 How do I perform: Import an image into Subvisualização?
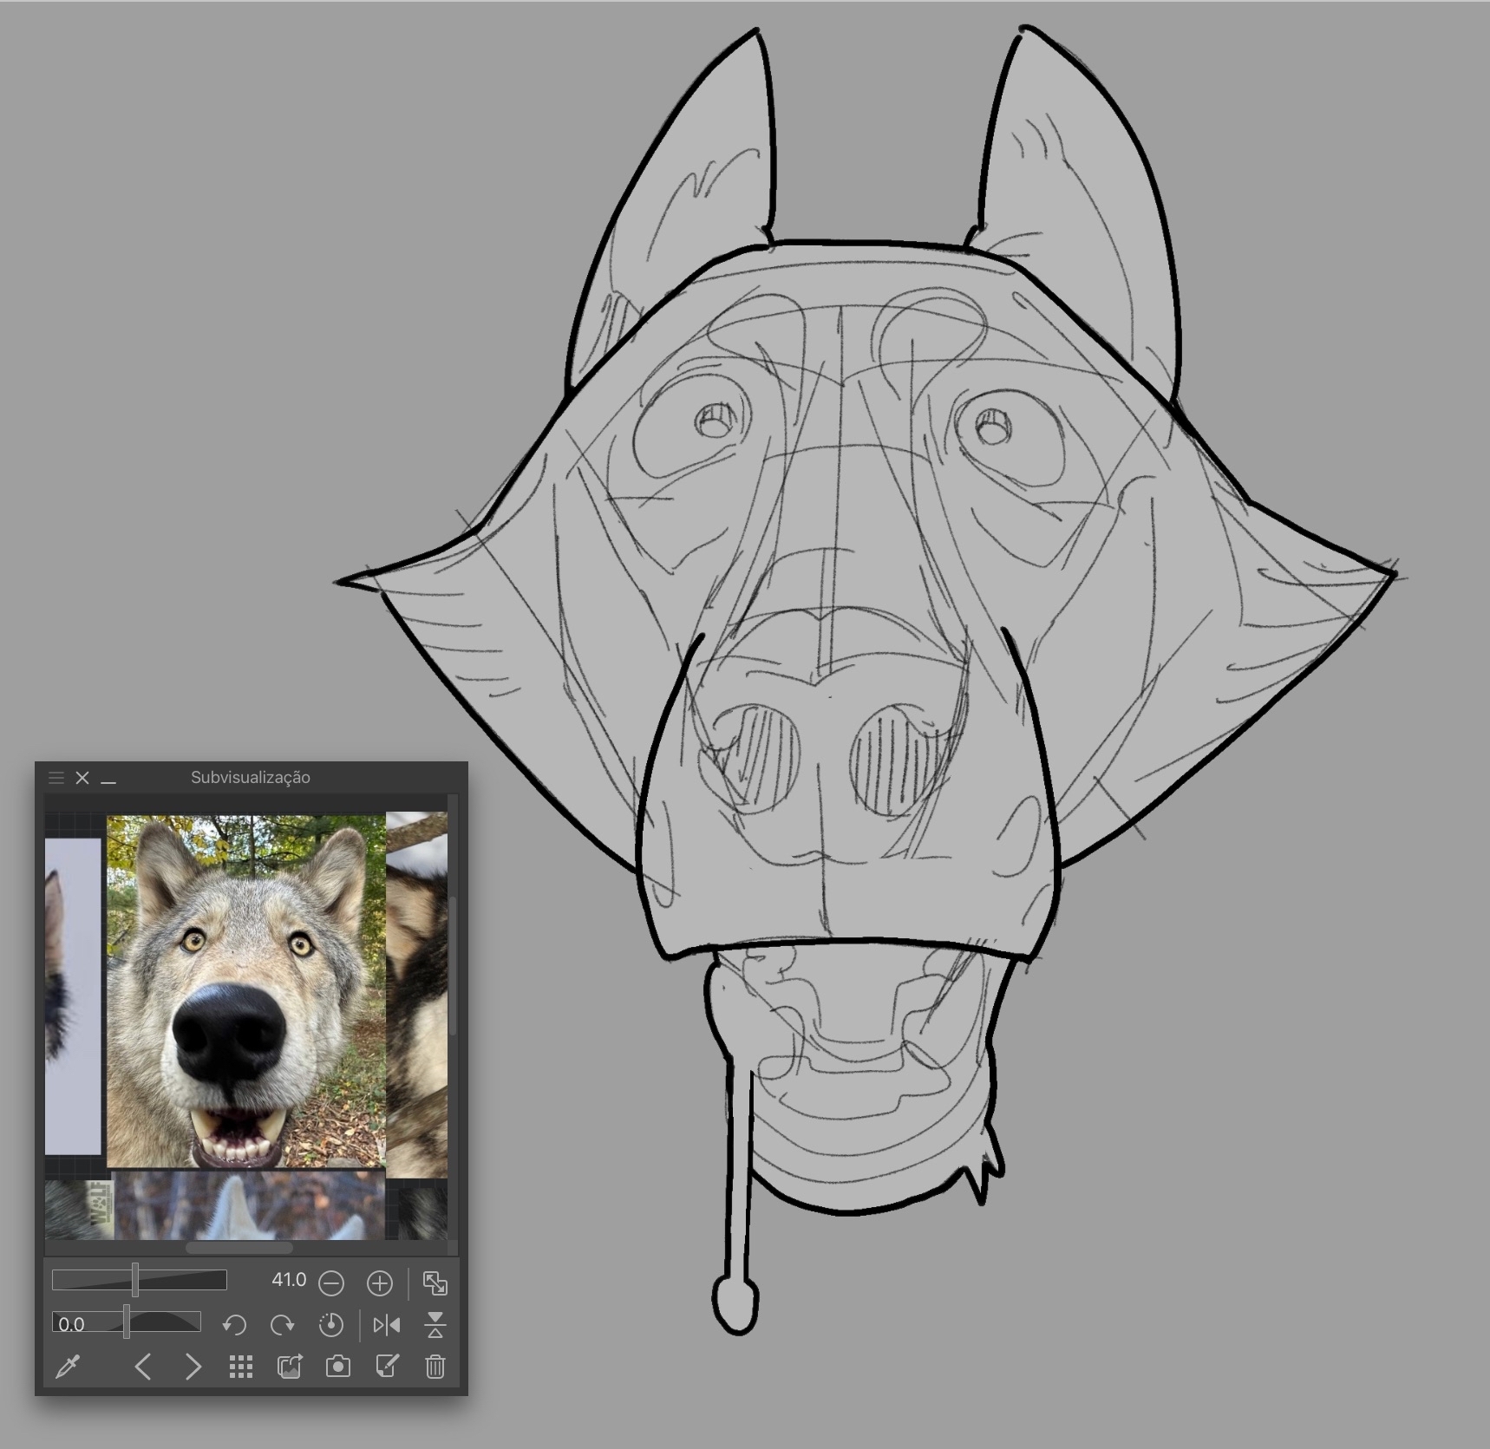[x=290, y=1367]
